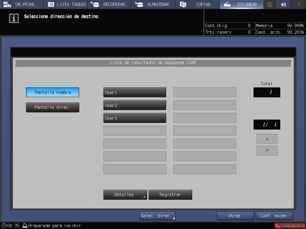Click the LDAP results list title bar
The image size is (306, 229).
[153, 63]
